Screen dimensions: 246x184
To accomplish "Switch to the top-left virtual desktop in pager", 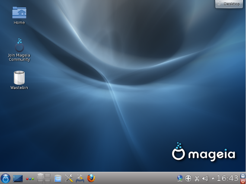I will tap(40, 175).
